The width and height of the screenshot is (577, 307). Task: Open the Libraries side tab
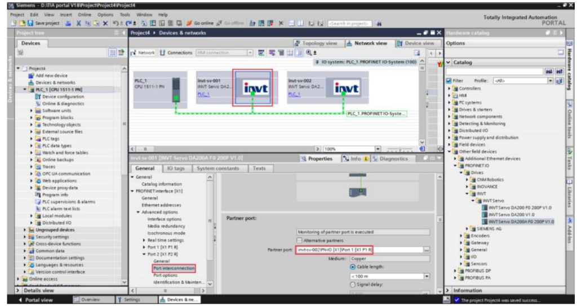point(570,193)
